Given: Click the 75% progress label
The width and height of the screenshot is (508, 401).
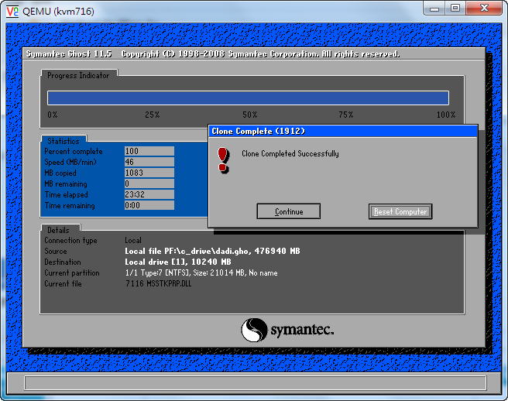Looking at the screenshot, I should tap(346, 115).
